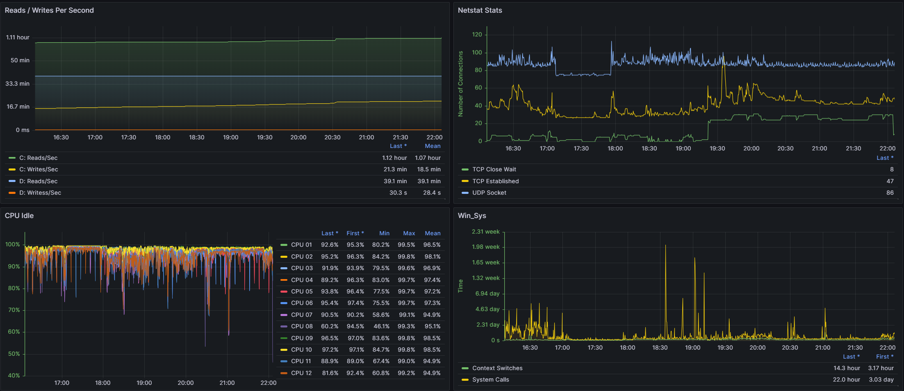Screen dimensions: 904x391
Task: Sort CPU Idle legend by Min column
Action: (384, 233)
